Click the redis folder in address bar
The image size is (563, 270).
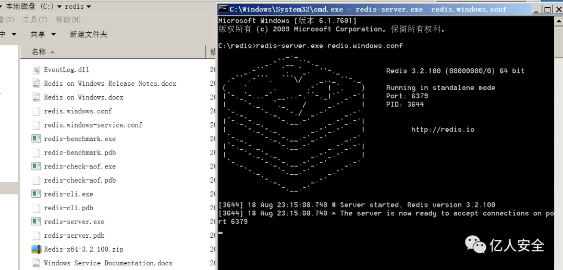pyautogui.click(x=75, y=6)
